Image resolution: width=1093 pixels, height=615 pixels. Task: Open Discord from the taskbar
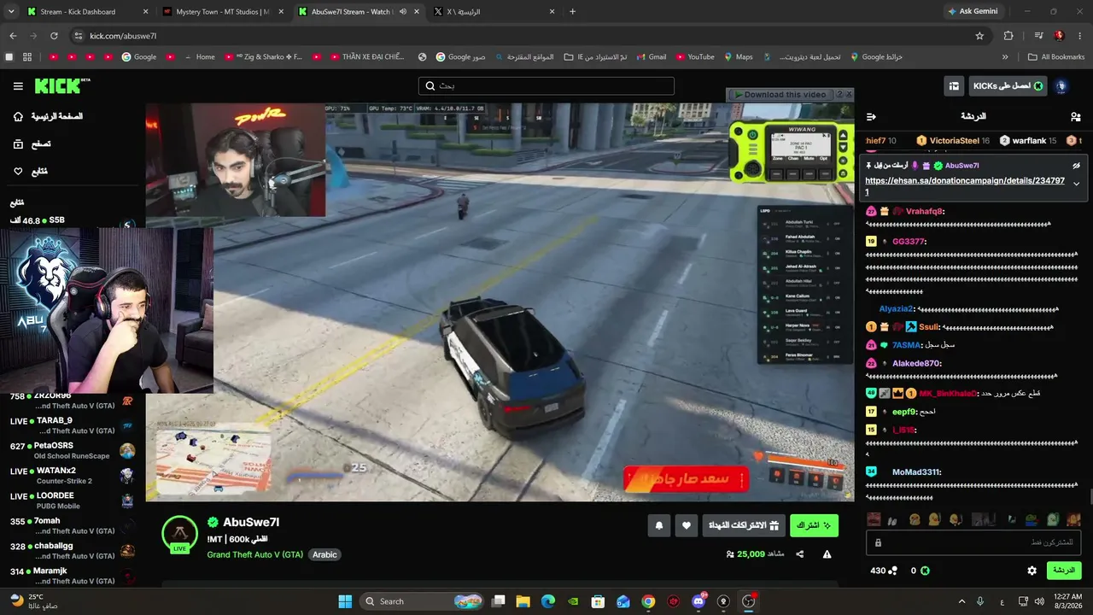point(698,601)
